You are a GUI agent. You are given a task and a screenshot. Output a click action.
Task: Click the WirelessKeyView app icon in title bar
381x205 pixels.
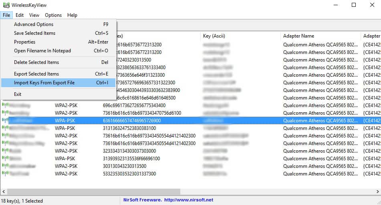tap(6, 5)
